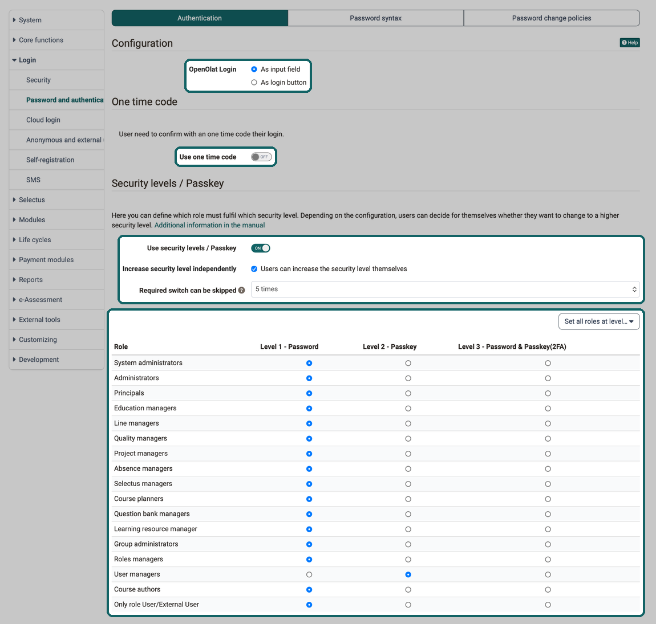Viewport: 656px width, 624px height.
Task: Set User managers to Level 1 - Password
Action: [x=309, y=574]
